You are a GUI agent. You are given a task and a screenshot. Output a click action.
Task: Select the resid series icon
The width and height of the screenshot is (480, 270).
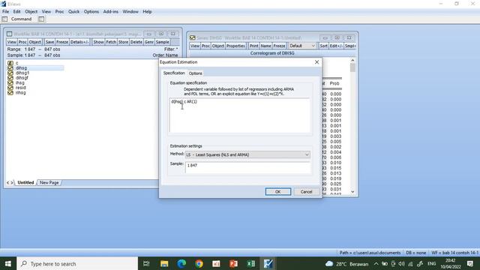pyautogui.click(x=10, y=88)
